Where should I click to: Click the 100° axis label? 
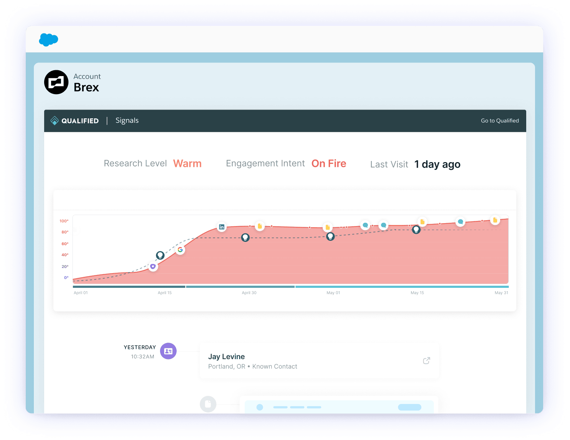[64, 221]
